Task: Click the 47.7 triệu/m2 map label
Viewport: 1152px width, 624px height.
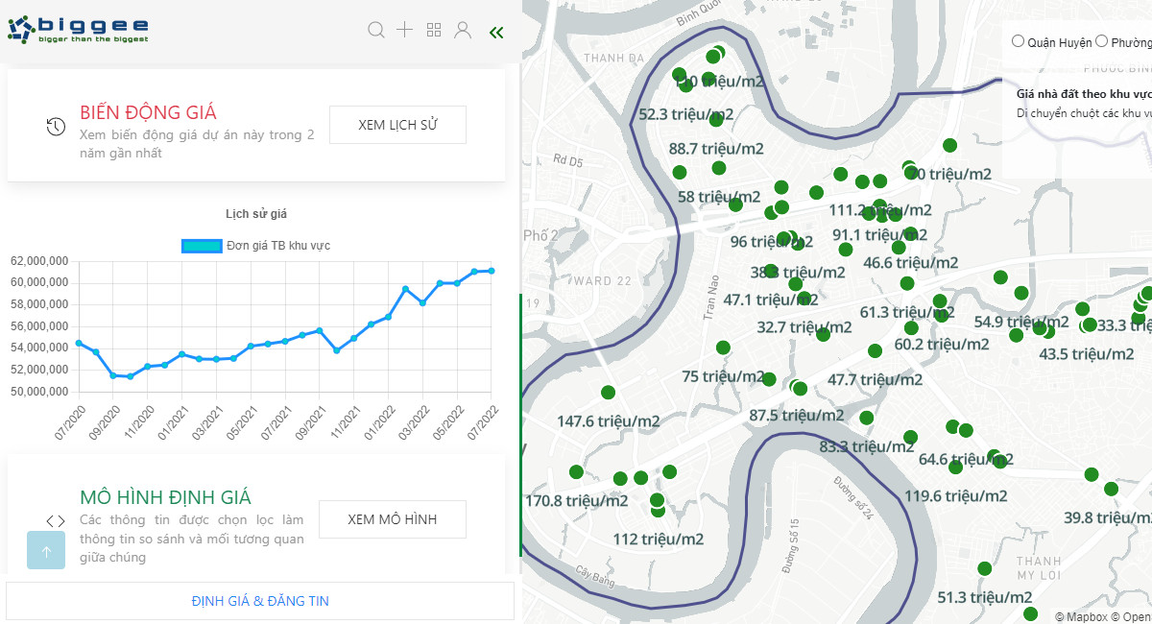Action: tap(876, 379)
